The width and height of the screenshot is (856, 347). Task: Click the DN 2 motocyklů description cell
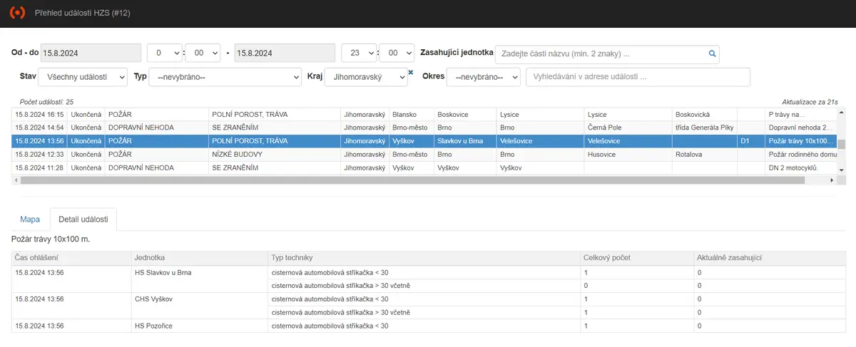click(800, 167)
